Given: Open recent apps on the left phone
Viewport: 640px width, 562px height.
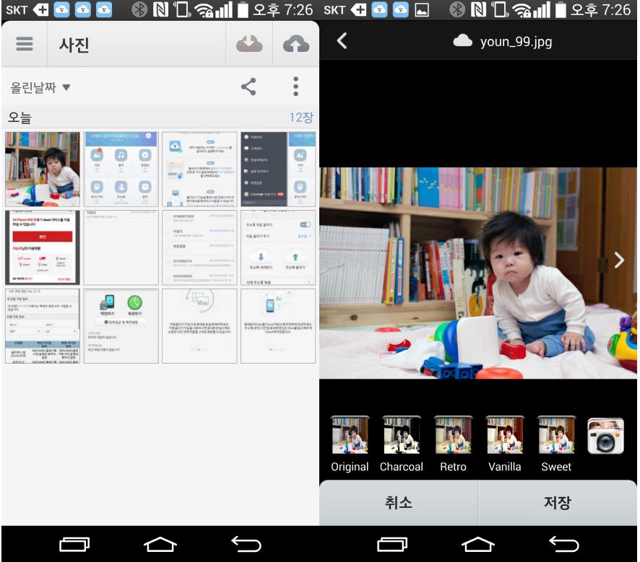Looking at the screenshot, I should coord(74,544).
